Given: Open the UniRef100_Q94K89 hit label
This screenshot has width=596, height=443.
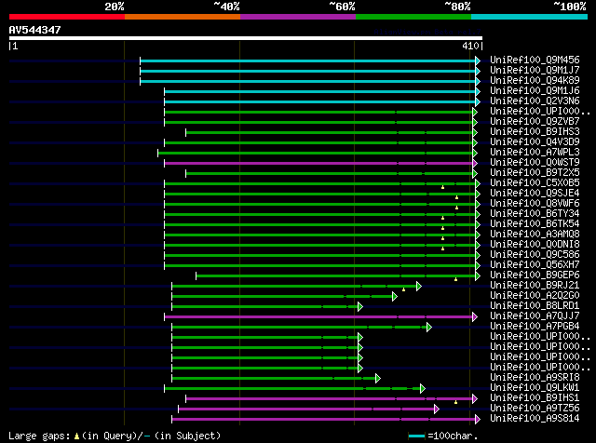Looking at the screenshot, I should pos(535,81).
